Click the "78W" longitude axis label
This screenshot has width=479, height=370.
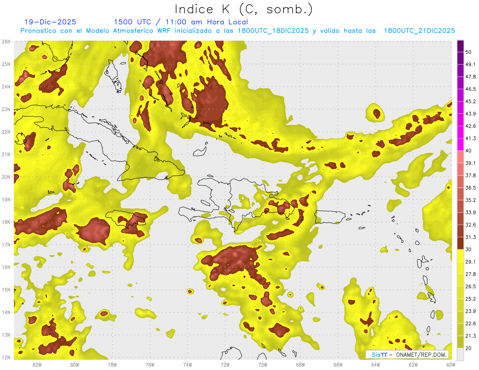click(112, 365)
